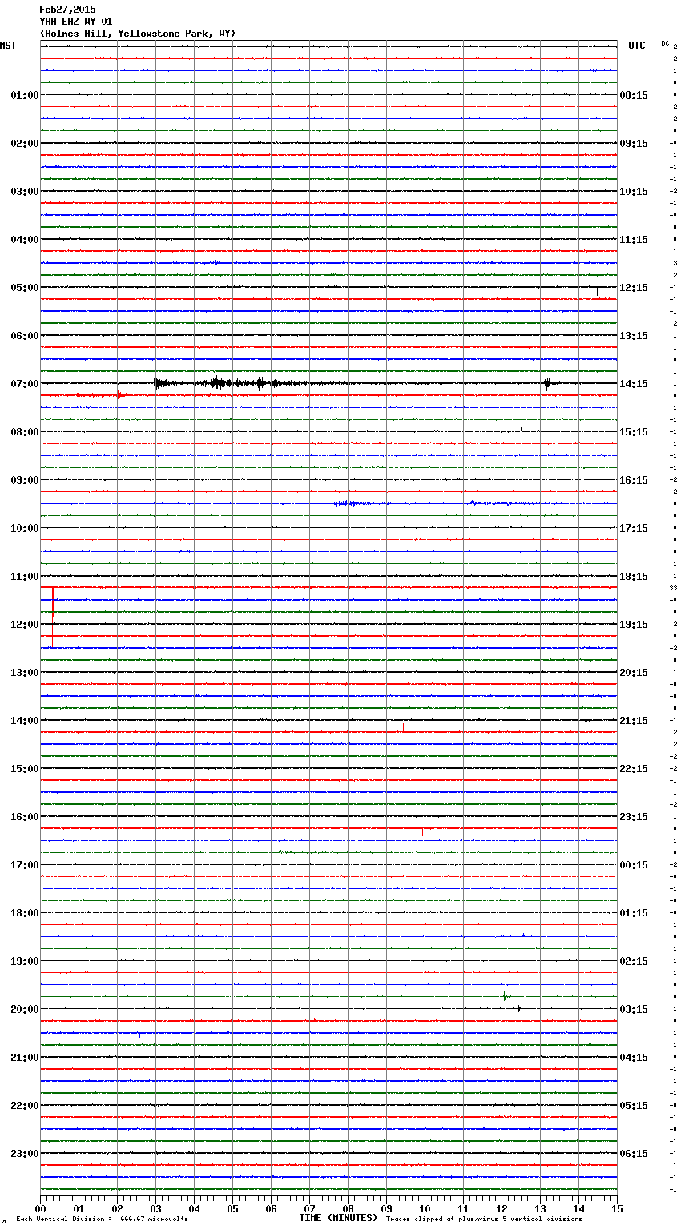Select station code YHH EHZ WY 01
The height and width of the screenshot is (1230, 681).
coord(76,22)
